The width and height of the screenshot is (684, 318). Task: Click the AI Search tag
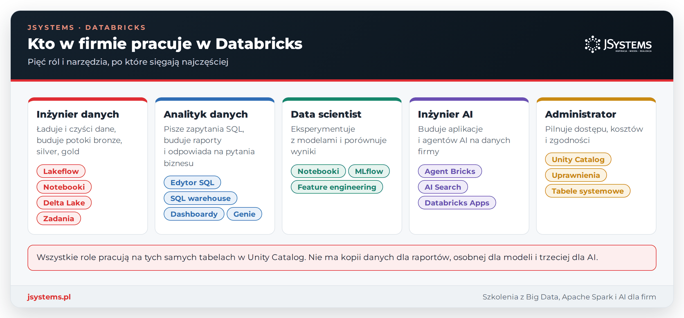[443, 187]
